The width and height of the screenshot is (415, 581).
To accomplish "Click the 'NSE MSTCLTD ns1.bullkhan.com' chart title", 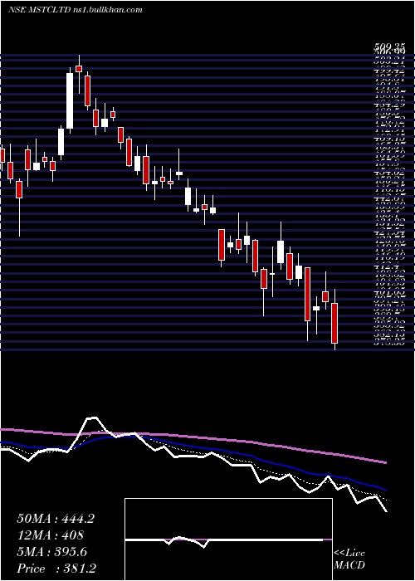I will 76,10.
